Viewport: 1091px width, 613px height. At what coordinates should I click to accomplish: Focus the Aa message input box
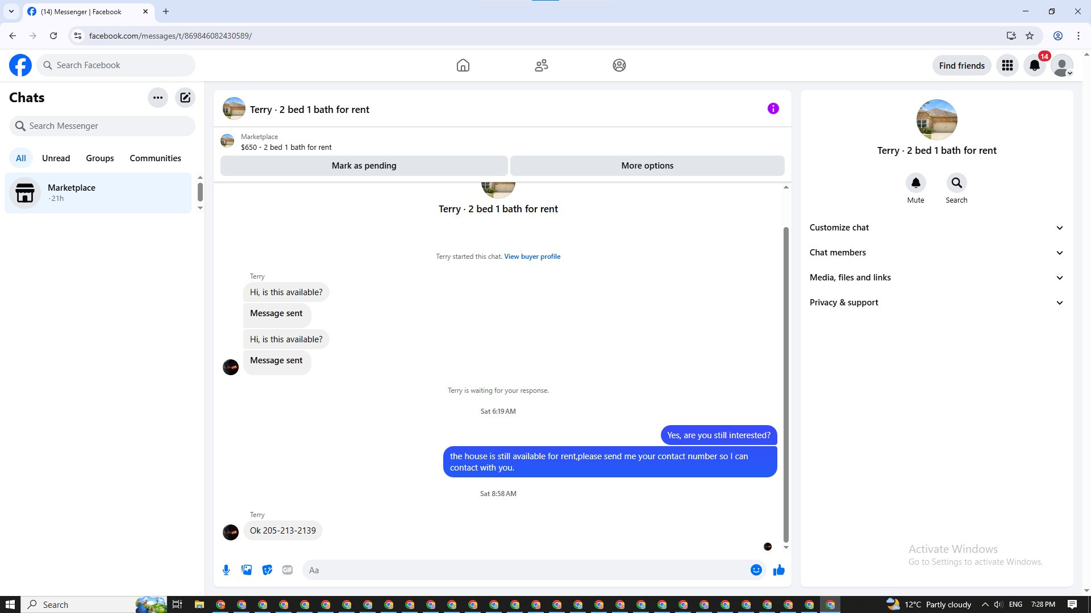tap(526, 570)
